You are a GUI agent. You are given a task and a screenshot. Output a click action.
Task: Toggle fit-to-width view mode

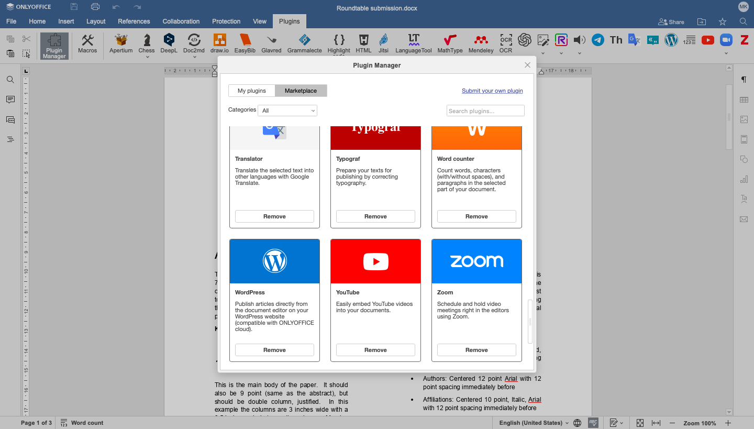(656, 423)
